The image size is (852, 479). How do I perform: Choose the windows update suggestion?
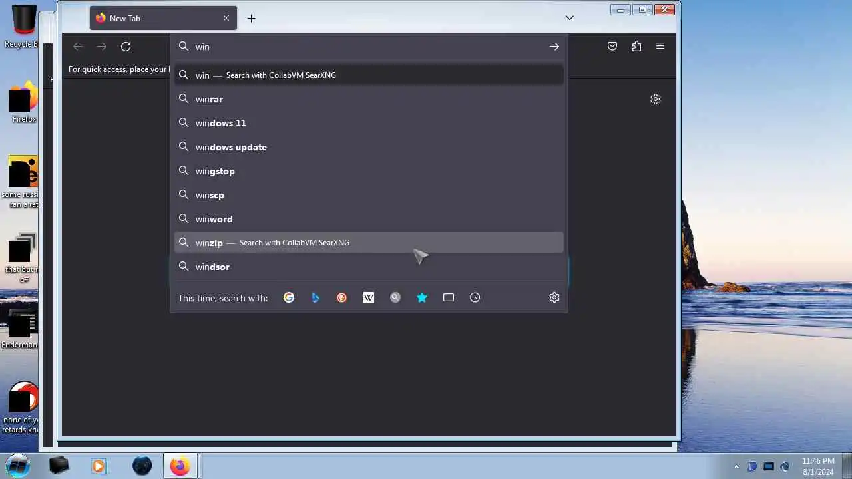(x=369, y=147)
